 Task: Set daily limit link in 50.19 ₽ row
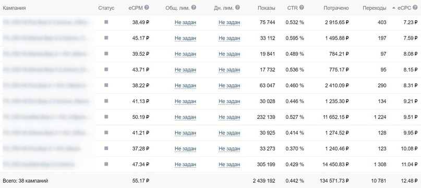click(230, 118)
